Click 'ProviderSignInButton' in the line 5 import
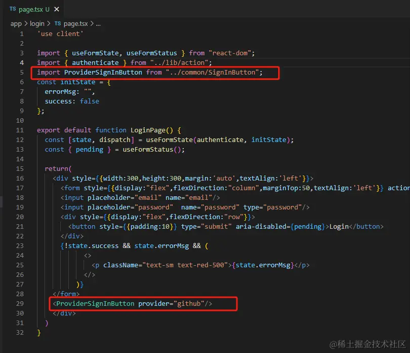This screenshot has height=353, width=410. point(103,73)
